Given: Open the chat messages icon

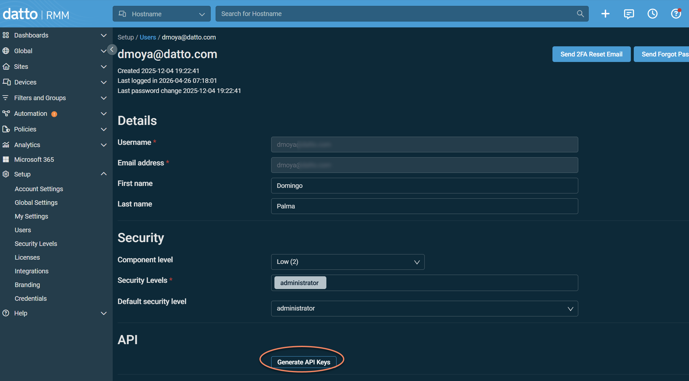Looking at the screenshot, I should coord(629,14).
